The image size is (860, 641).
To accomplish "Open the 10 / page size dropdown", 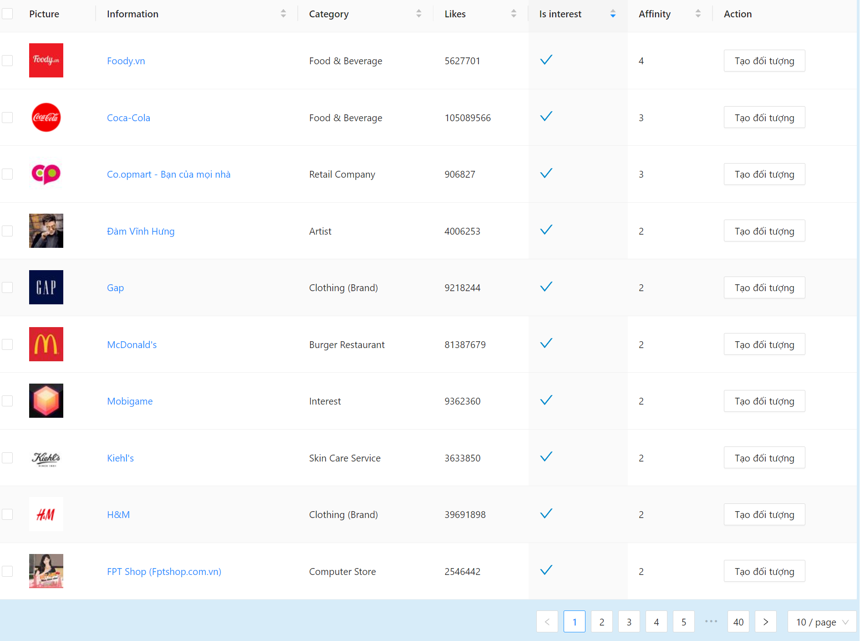I will [822, 622].
